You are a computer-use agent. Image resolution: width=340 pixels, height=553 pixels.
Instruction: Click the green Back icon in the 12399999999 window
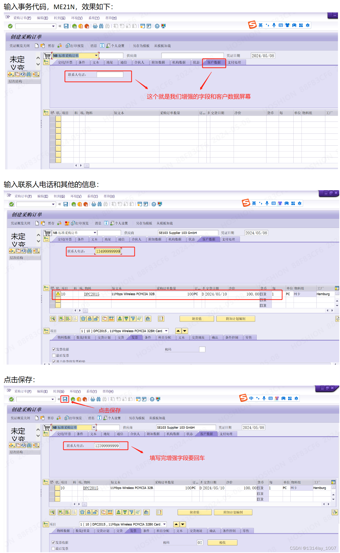pyautogui.click(x=73, y=399)
